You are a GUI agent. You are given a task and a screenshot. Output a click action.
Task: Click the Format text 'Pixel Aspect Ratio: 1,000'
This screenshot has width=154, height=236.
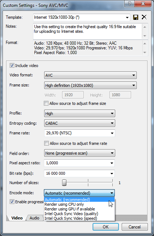[x=56, y=53]
